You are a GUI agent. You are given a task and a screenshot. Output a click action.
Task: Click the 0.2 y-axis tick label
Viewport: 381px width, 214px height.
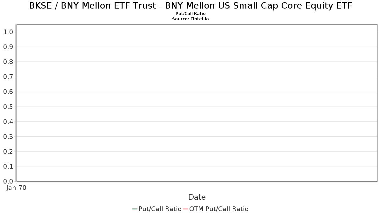(8, 152)
